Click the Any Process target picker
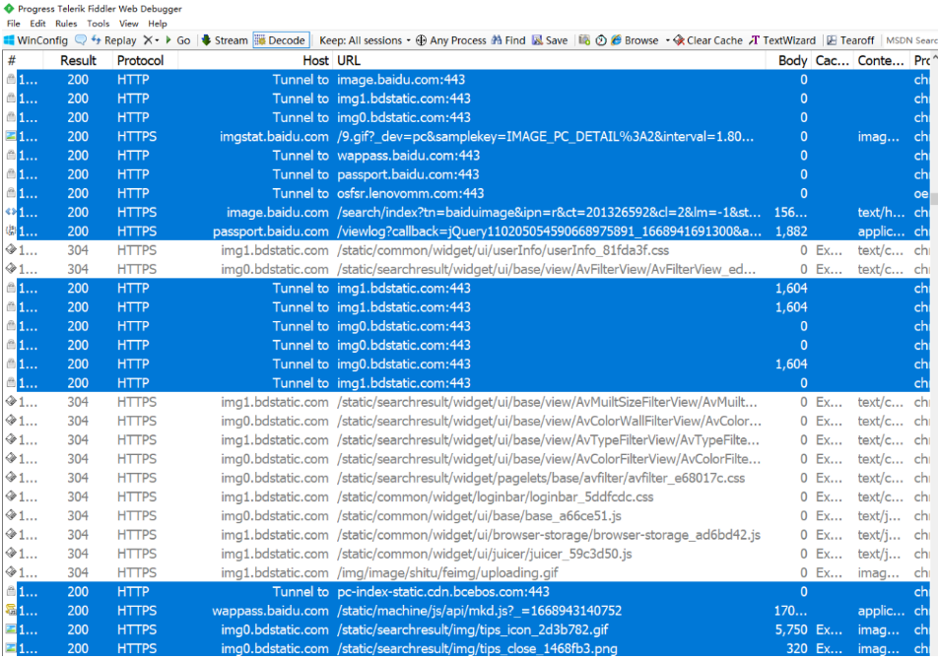This screenshot has height=660, width=938. [x=451, y=40]
